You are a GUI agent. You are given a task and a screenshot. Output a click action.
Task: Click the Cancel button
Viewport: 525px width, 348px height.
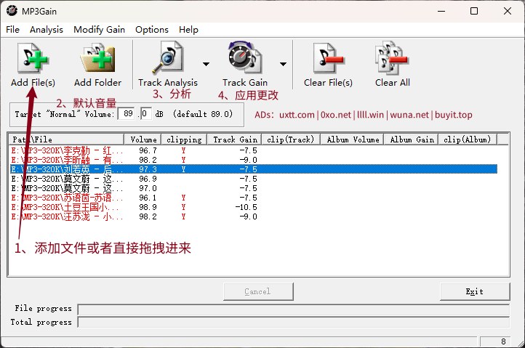coord(258,291)
